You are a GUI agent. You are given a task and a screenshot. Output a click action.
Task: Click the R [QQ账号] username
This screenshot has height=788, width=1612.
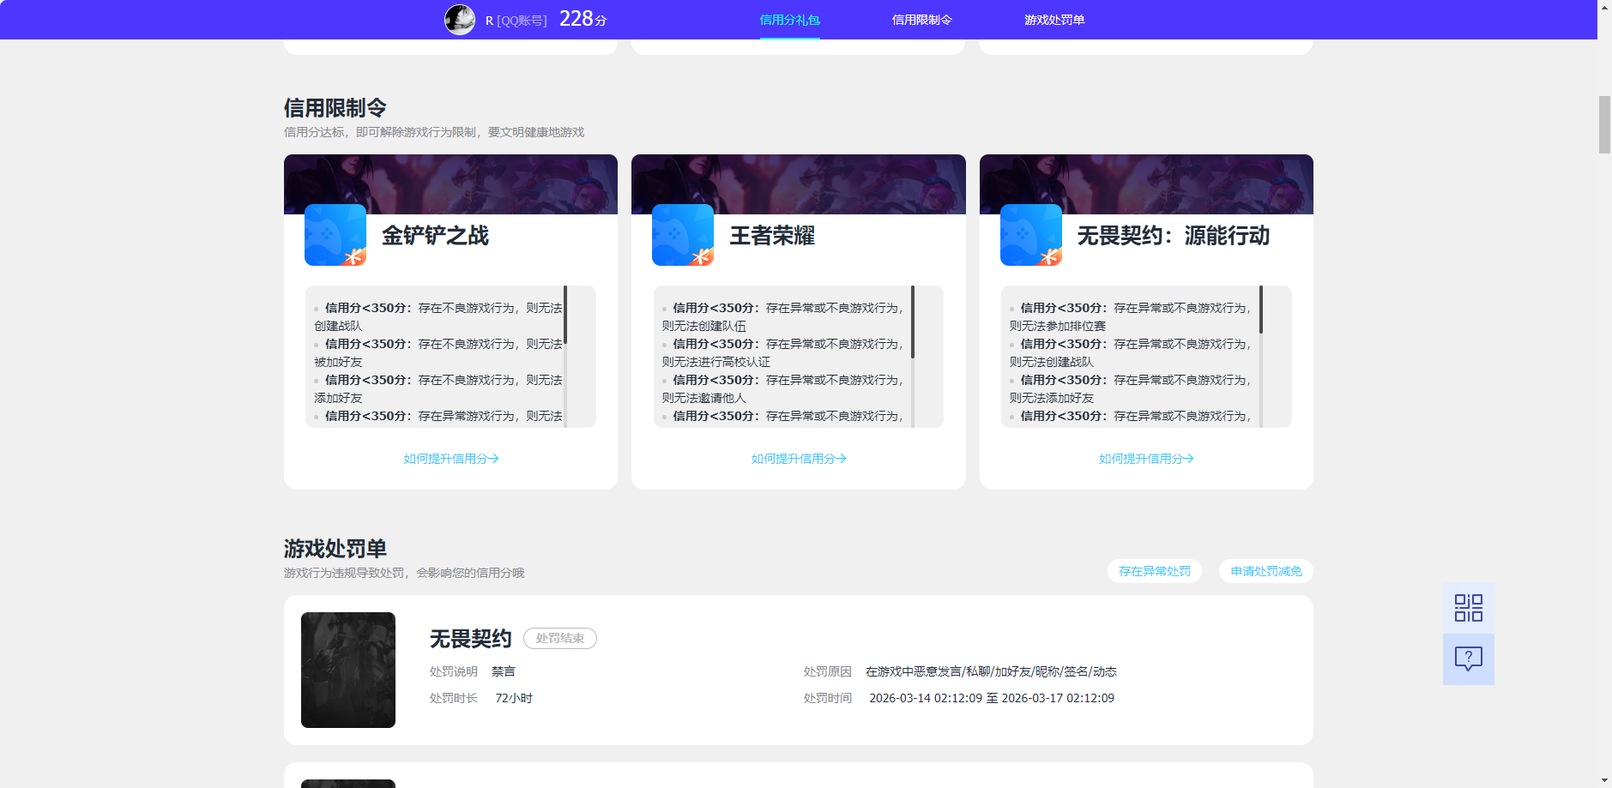point(516,21)
